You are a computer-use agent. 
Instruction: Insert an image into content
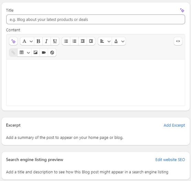coord(35,53)
